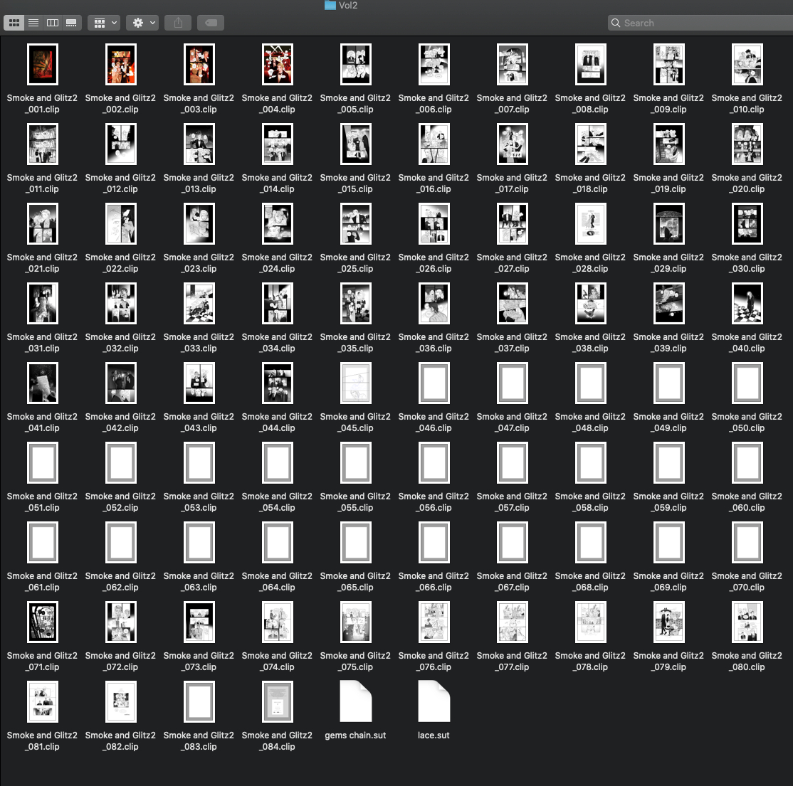Click the Vol2 folder title icon
The width and height of the screenshot is (793, 786).
point(330,6)
